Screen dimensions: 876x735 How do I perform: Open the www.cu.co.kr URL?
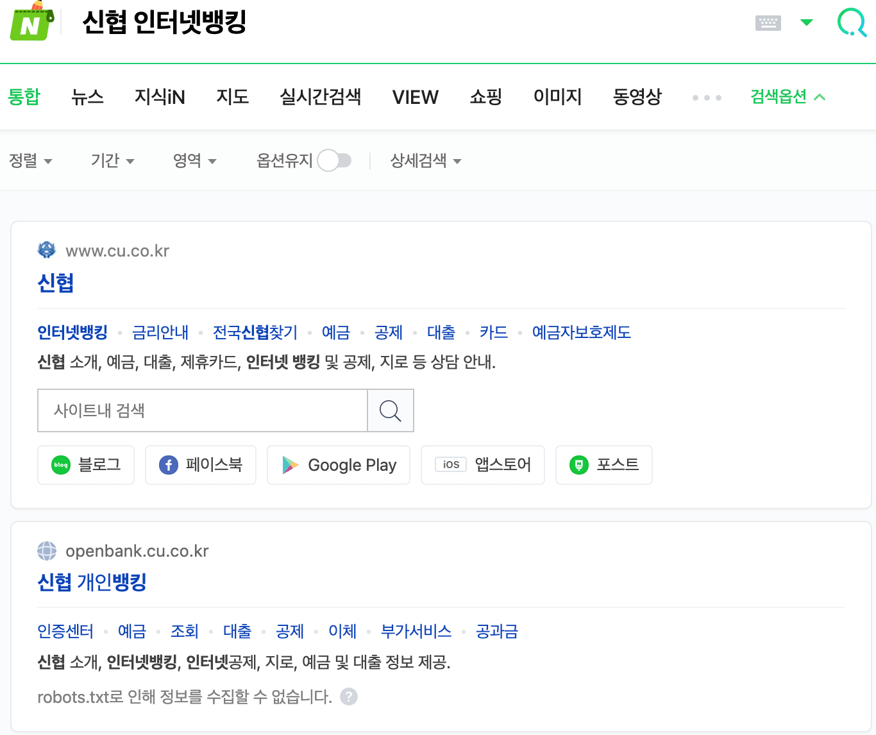(117, 251)
